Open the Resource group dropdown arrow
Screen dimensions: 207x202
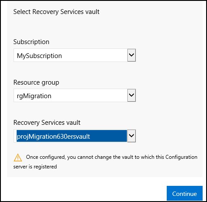[x=131, y=95]
